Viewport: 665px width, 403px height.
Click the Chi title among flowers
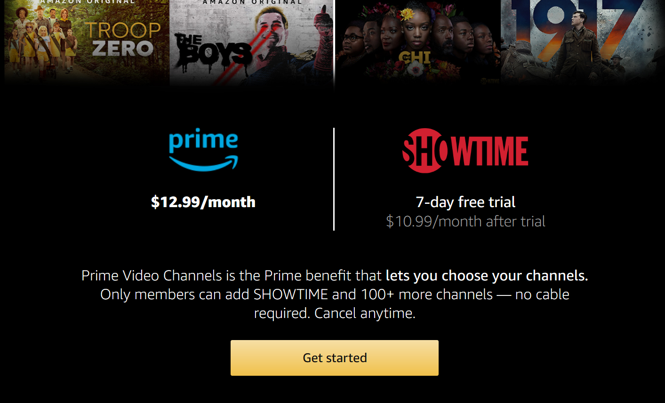tap(415, 58)
